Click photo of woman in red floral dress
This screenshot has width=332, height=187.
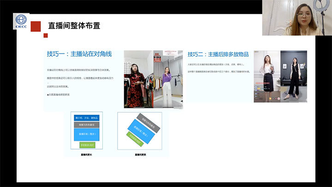click(x=138, y=79)
